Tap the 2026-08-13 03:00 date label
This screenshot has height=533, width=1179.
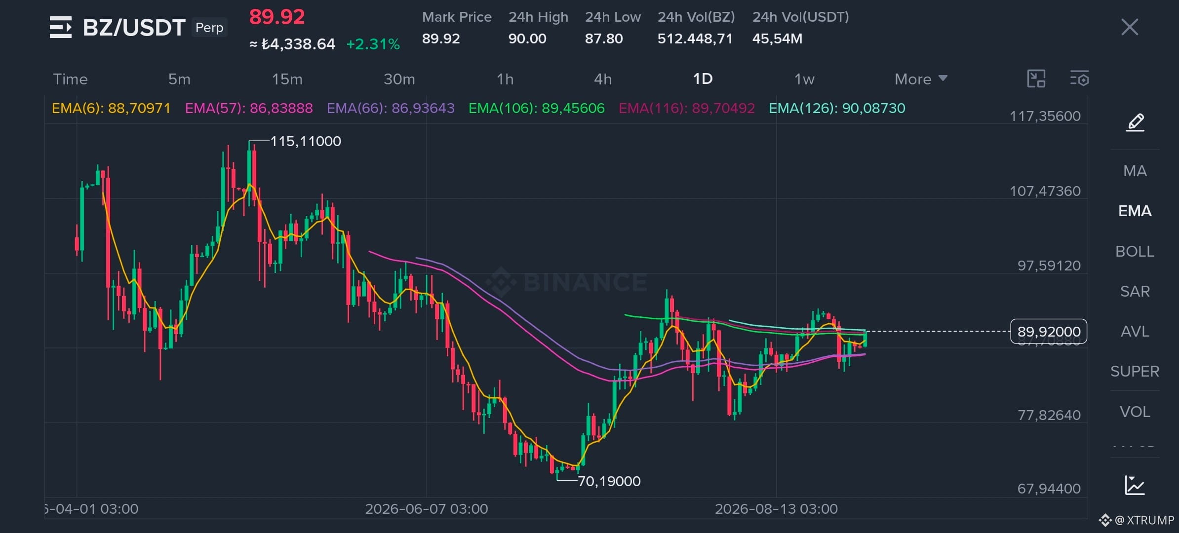coord(776,509)
